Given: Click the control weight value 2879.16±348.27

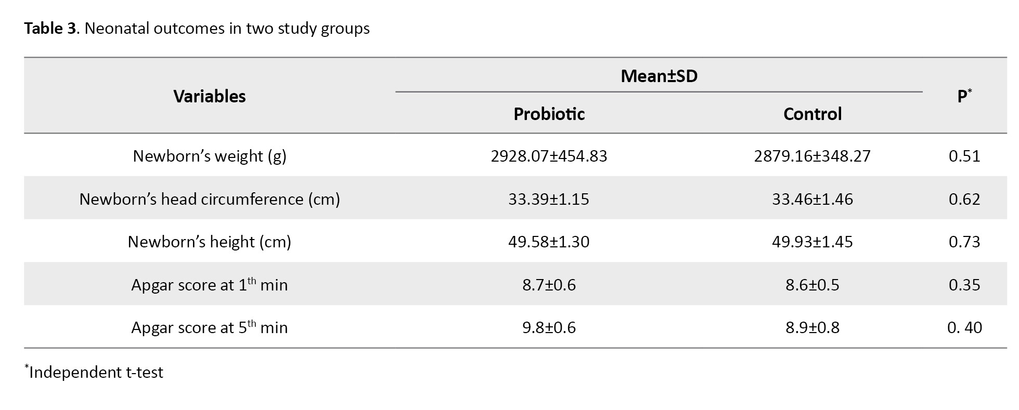Looking at the screenshot, I should 812,156.
